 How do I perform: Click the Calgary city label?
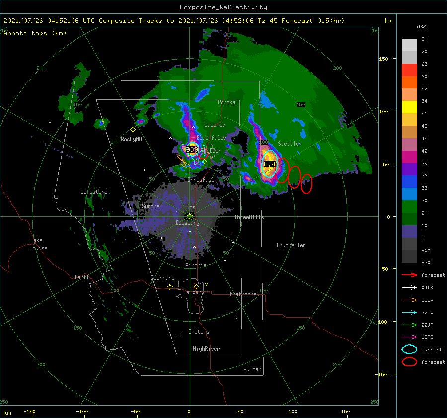[194, 292]
